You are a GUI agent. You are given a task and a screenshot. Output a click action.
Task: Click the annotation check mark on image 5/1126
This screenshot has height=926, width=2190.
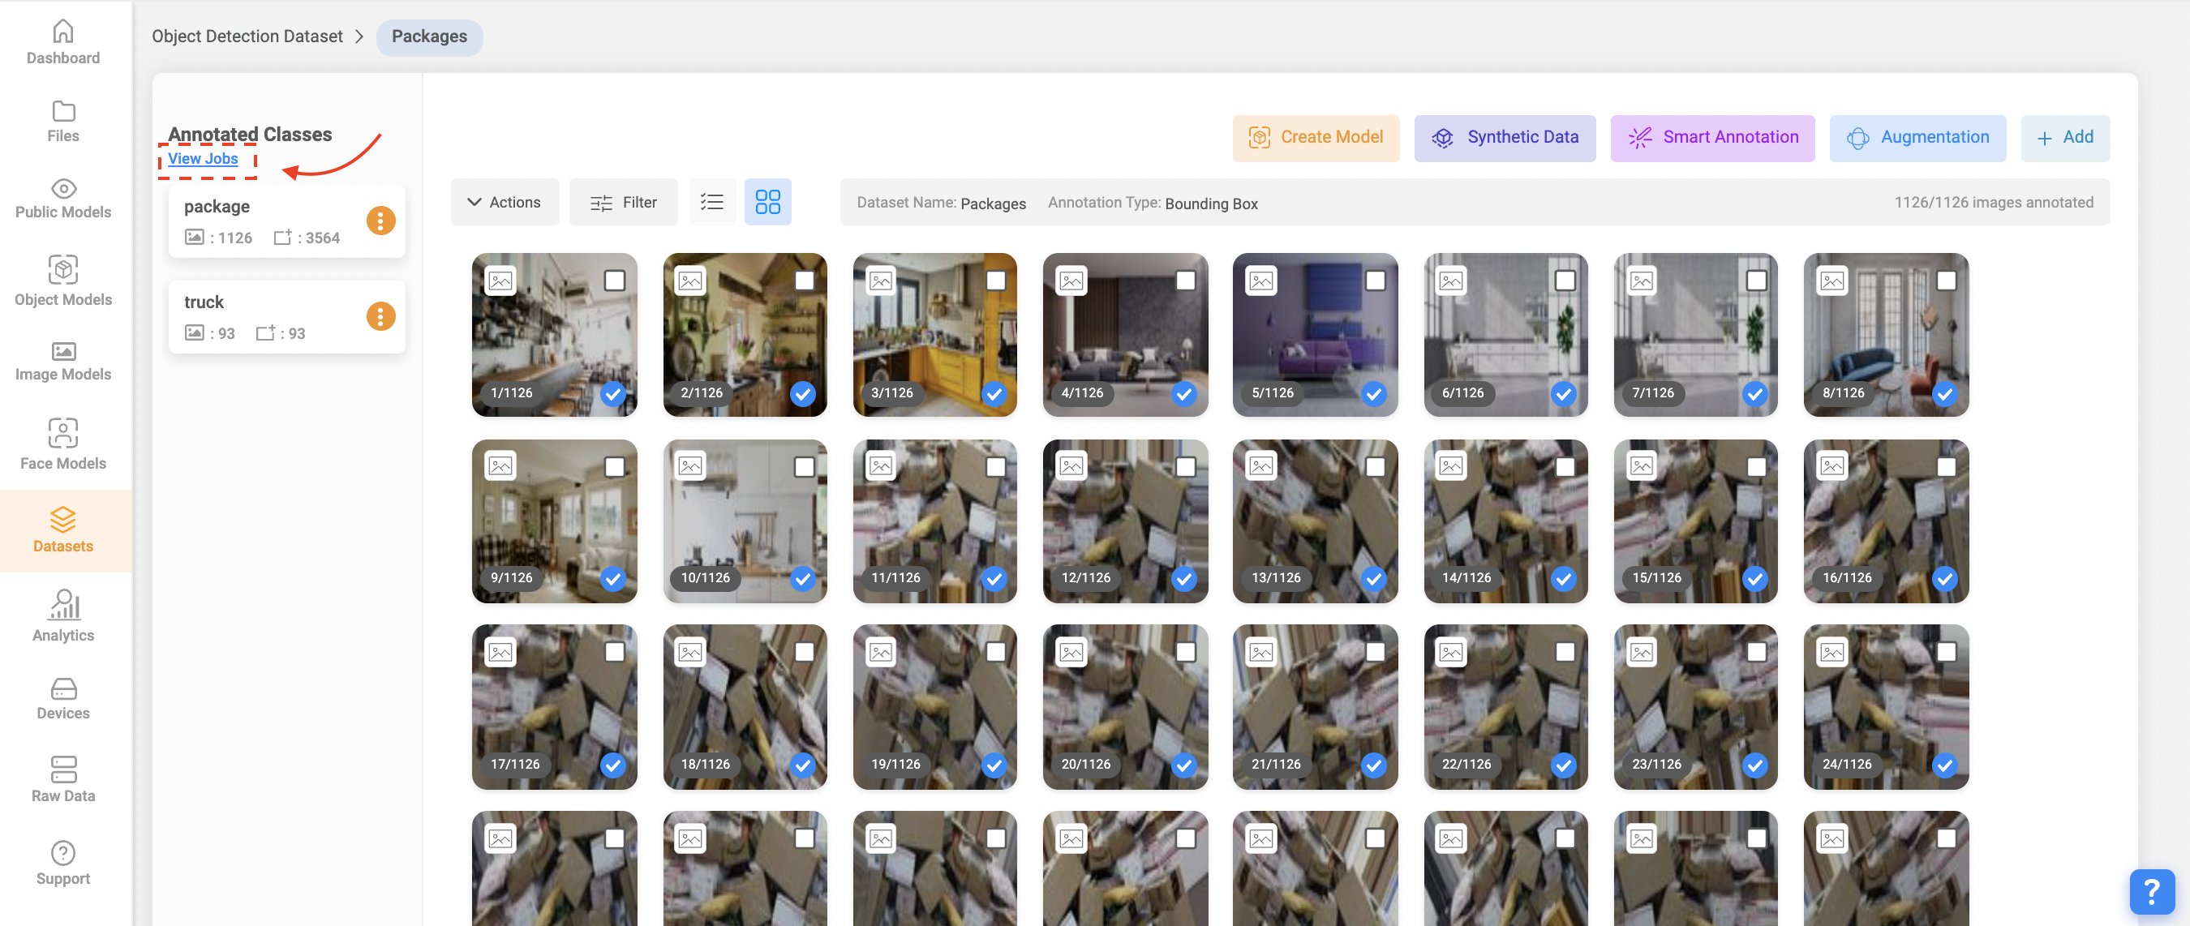coord(1373,393)
